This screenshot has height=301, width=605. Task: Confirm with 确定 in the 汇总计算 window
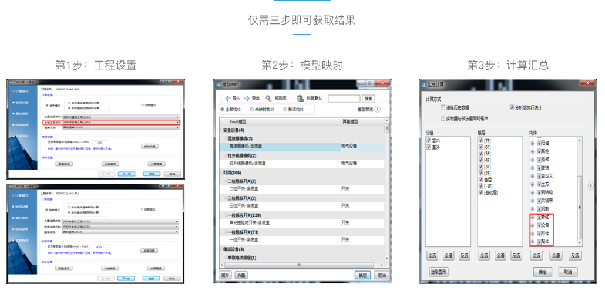543,272
